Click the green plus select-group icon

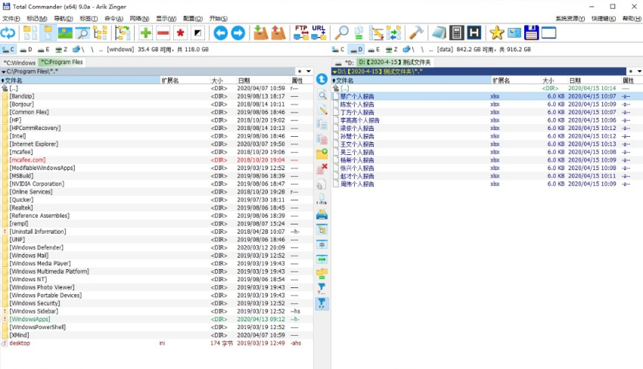145,33
